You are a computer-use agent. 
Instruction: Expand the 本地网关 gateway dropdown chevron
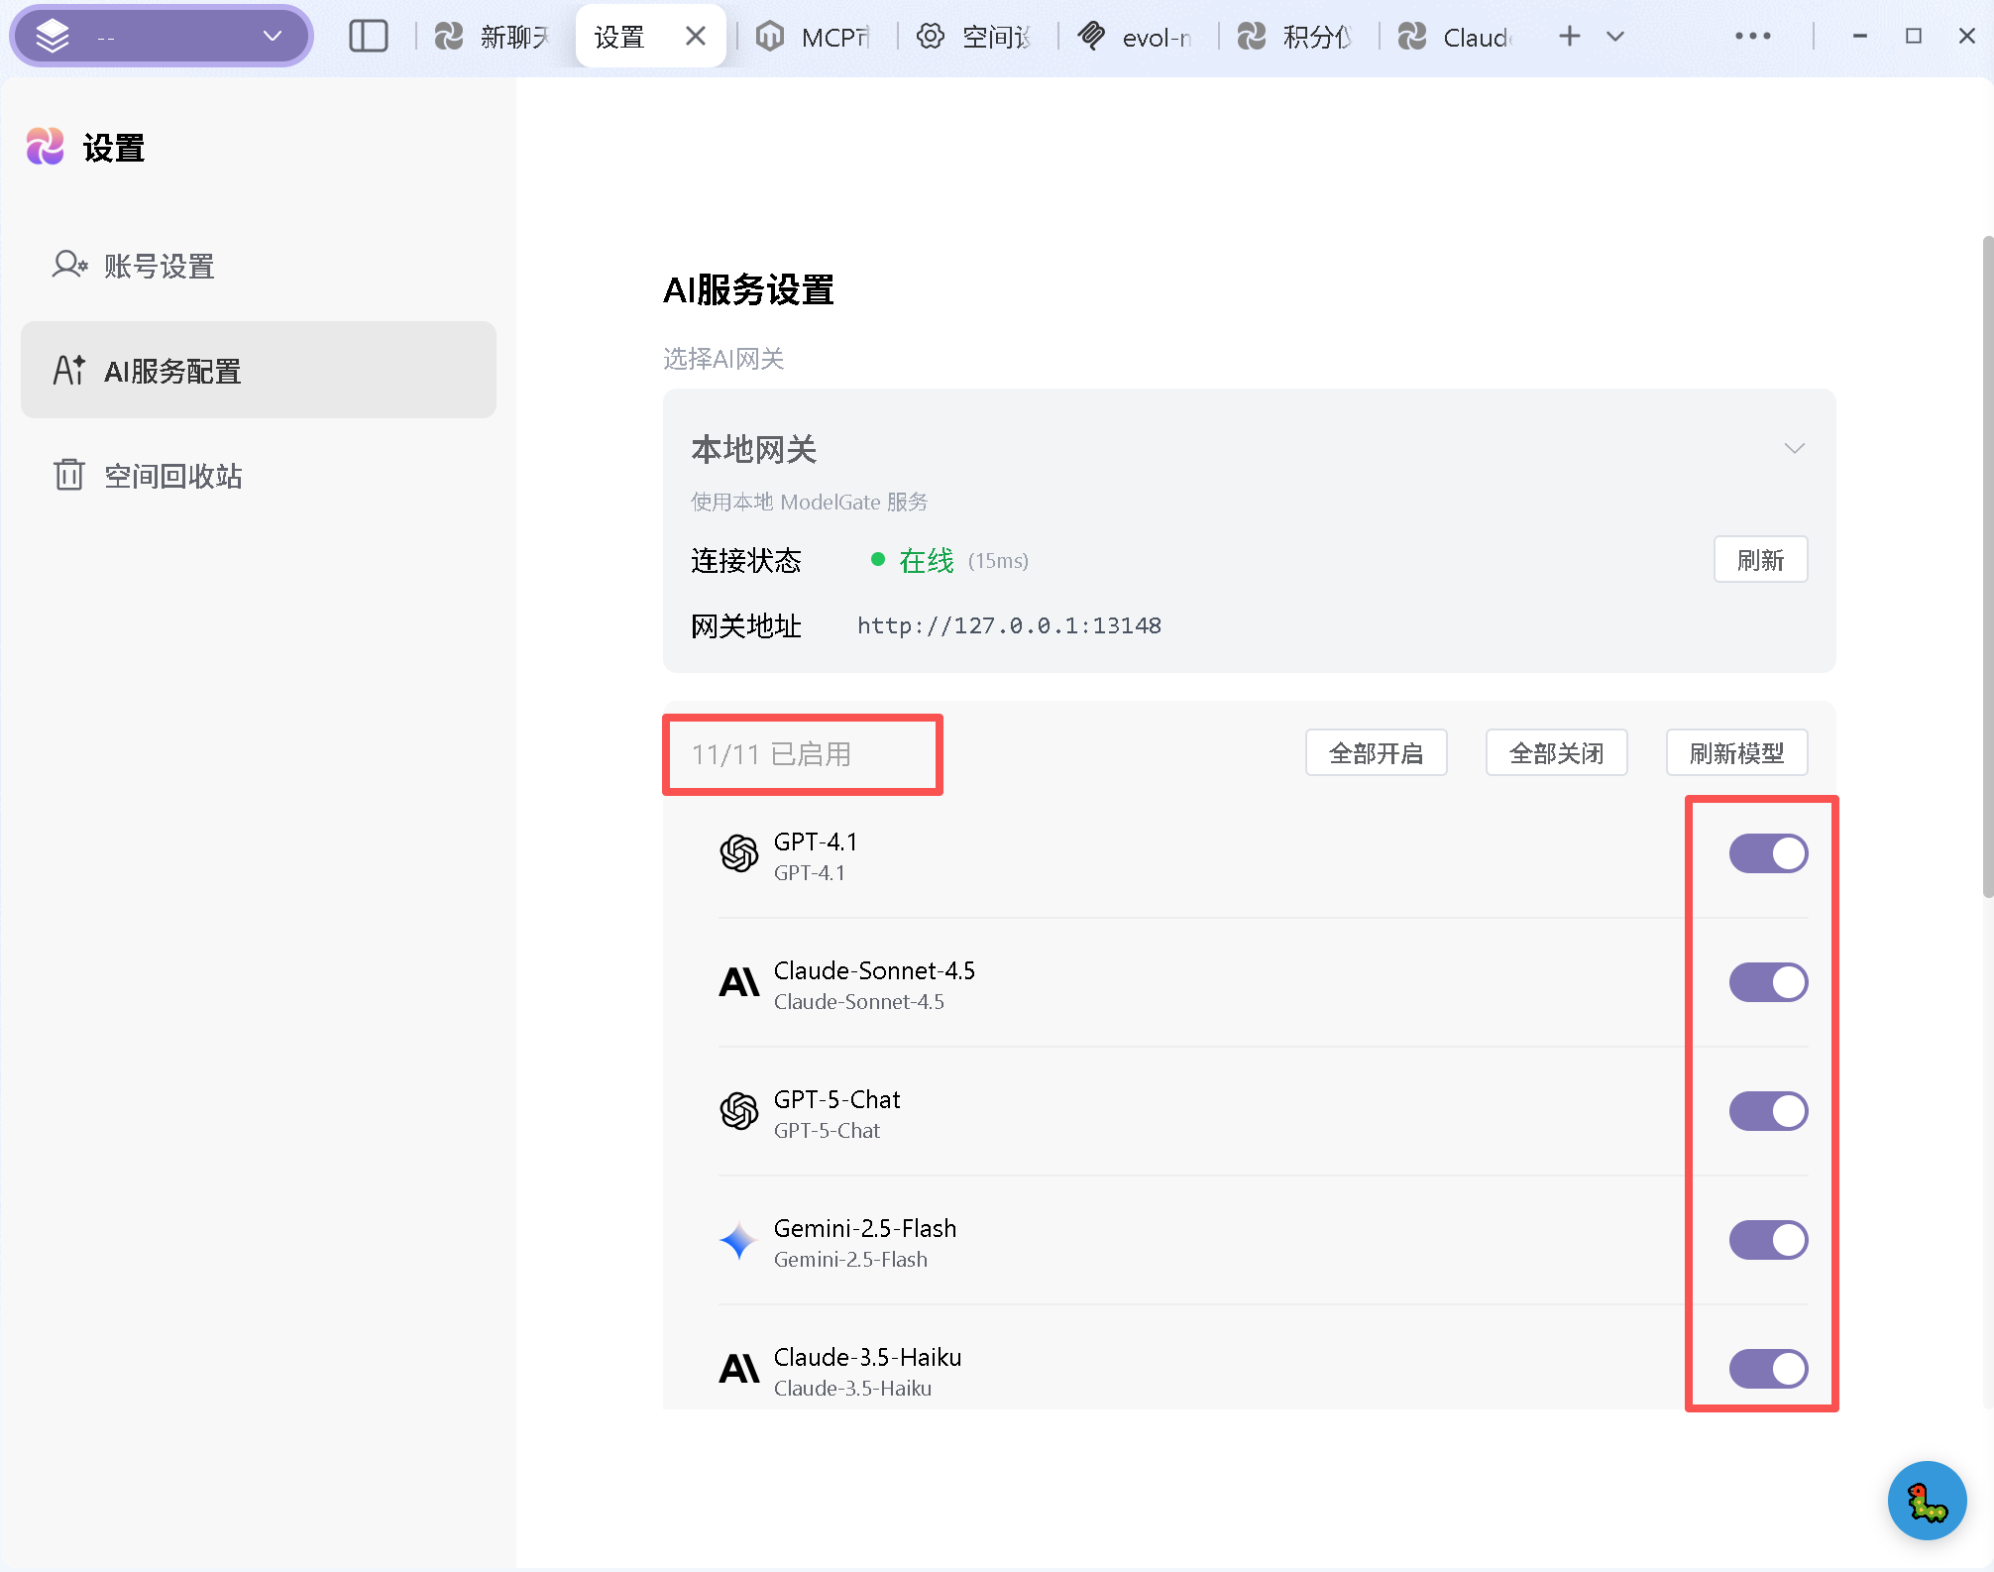1794,449
